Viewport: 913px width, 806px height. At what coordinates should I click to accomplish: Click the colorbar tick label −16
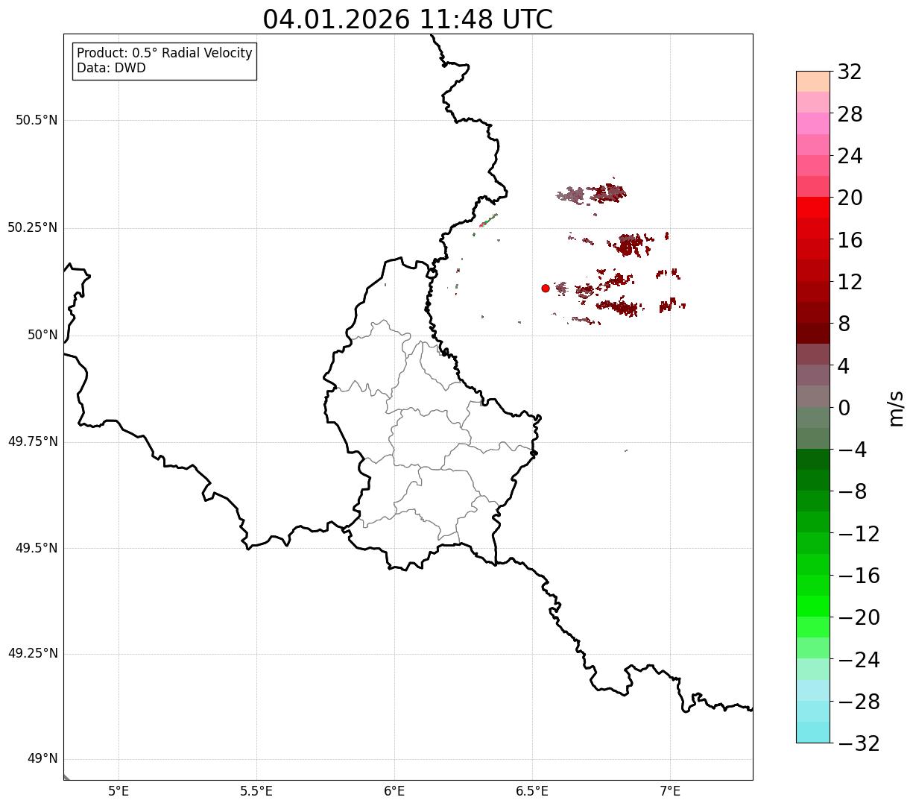coord(859,576)
